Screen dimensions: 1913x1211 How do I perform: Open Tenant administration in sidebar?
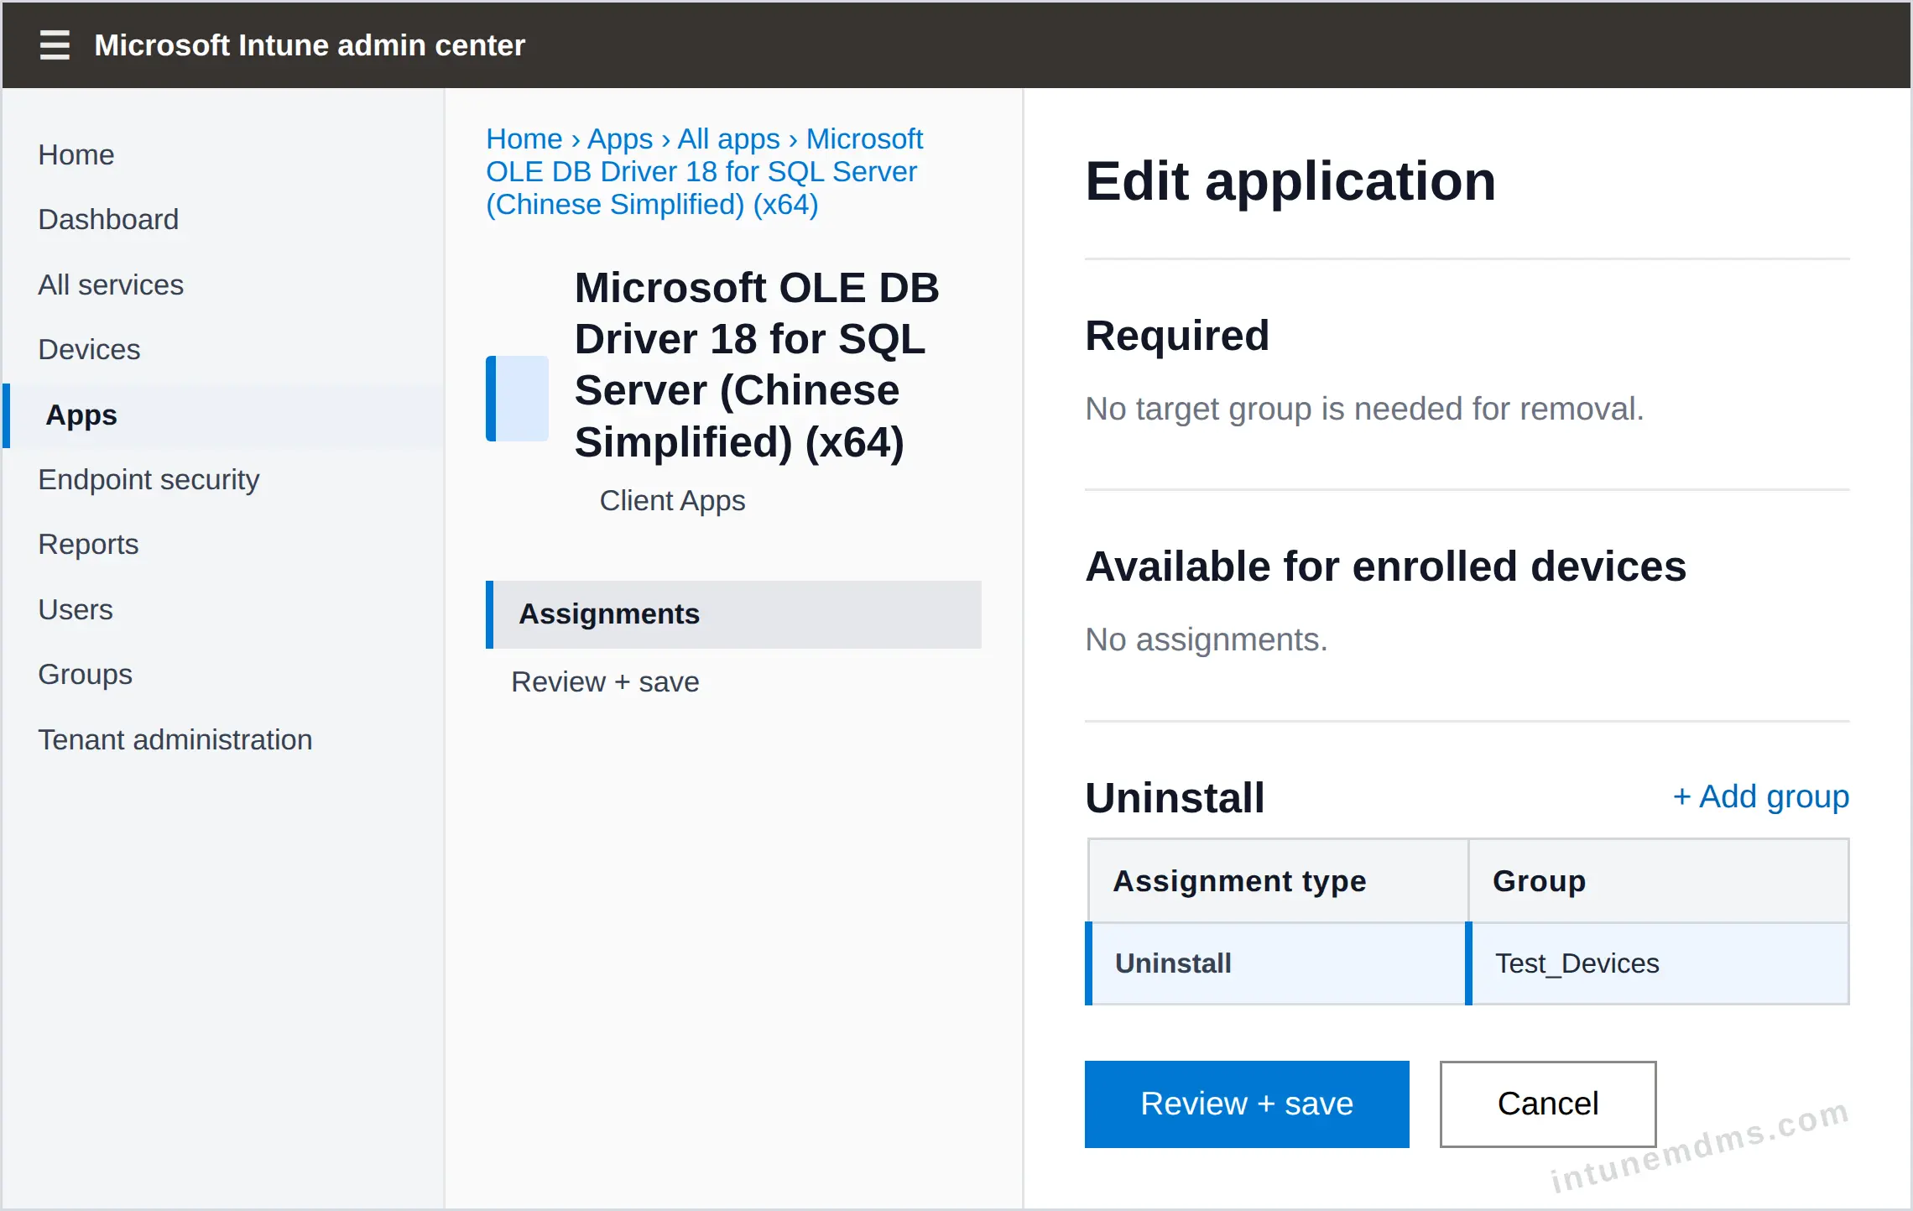pyautogui.click(x=175, y=739)
